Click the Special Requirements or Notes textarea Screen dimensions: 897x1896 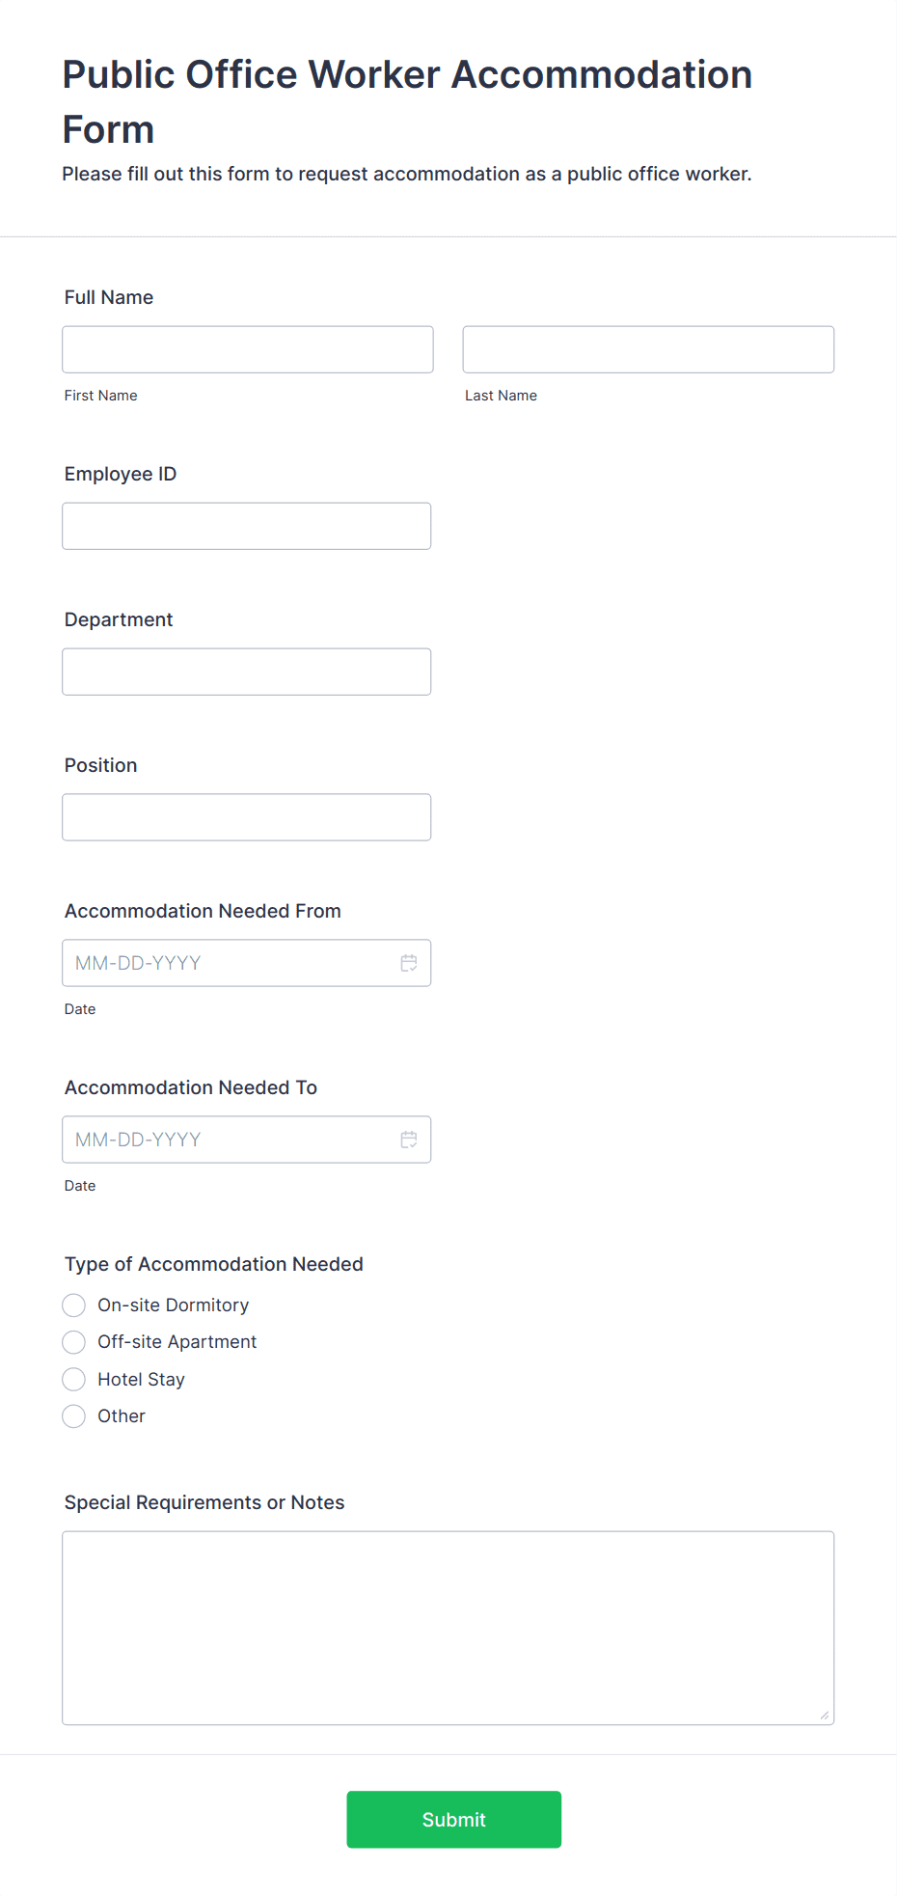click(x=448, y=1628)
